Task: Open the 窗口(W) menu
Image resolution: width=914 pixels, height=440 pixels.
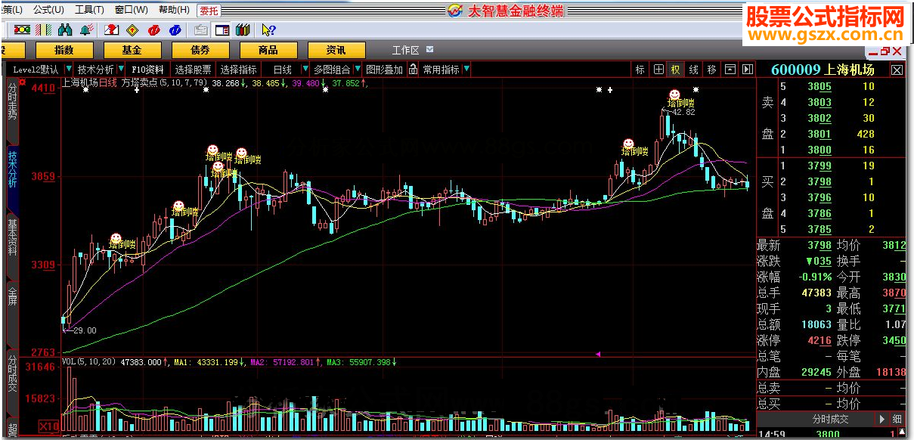Action: (132, 10)
